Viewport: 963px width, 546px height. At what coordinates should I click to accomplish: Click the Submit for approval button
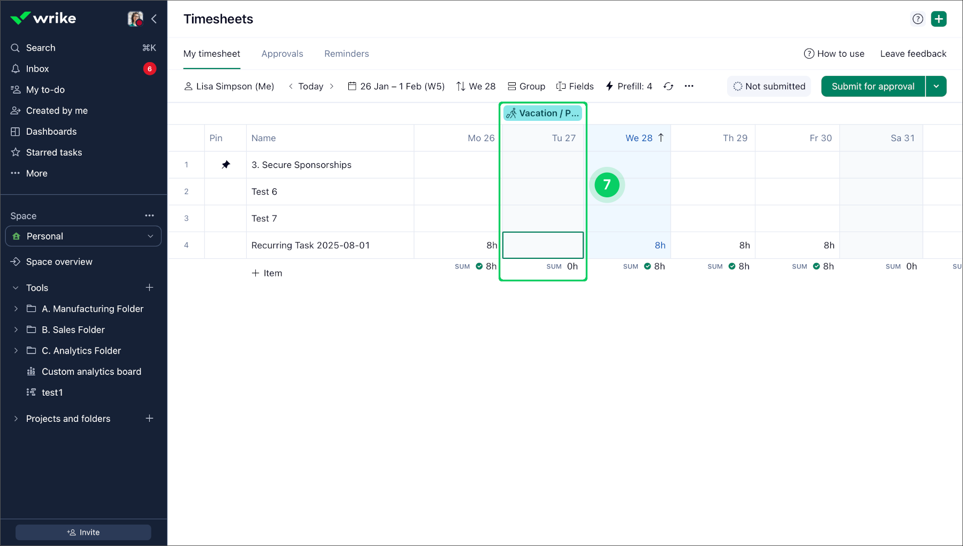[873, 86]
